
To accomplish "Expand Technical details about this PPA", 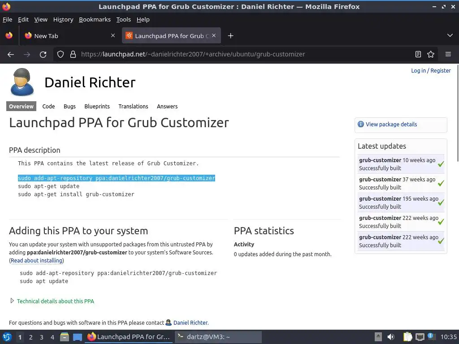I will [x=55, y=301].
